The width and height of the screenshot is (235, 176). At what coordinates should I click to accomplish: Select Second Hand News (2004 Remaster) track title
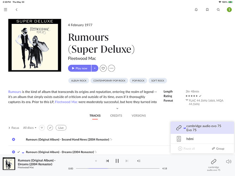pyautogui.click(x=67, y=139)
